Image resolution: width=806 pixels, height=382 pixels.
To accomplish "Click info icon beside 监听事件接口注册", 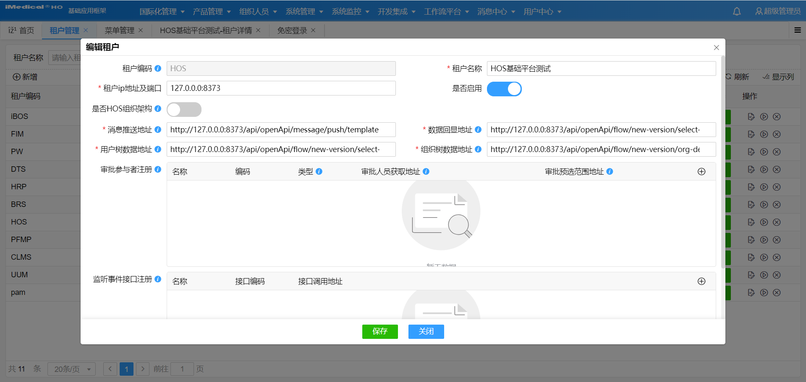I will coord(158,279).
